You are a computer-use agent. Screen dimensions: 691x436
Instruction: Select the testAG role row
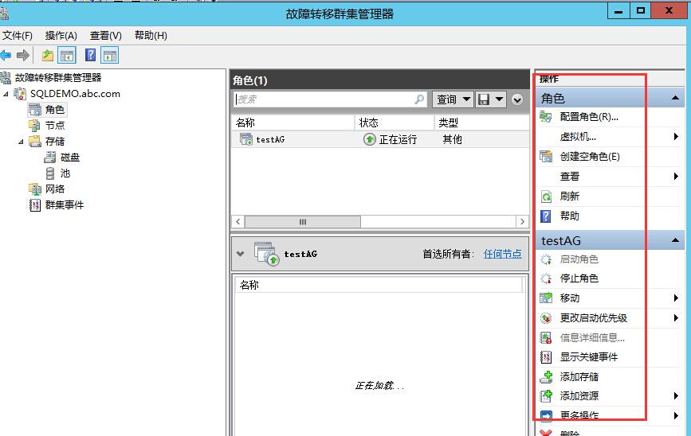tap(380, 139)
